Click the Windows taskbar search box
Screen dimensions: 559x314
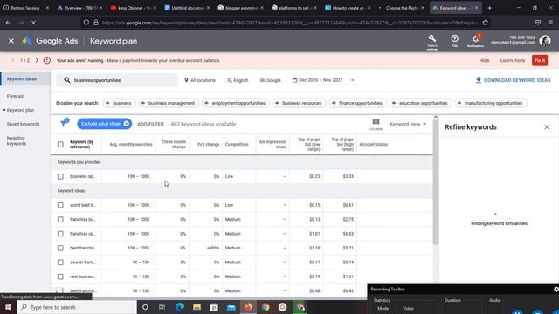click(x=77, y=307)
